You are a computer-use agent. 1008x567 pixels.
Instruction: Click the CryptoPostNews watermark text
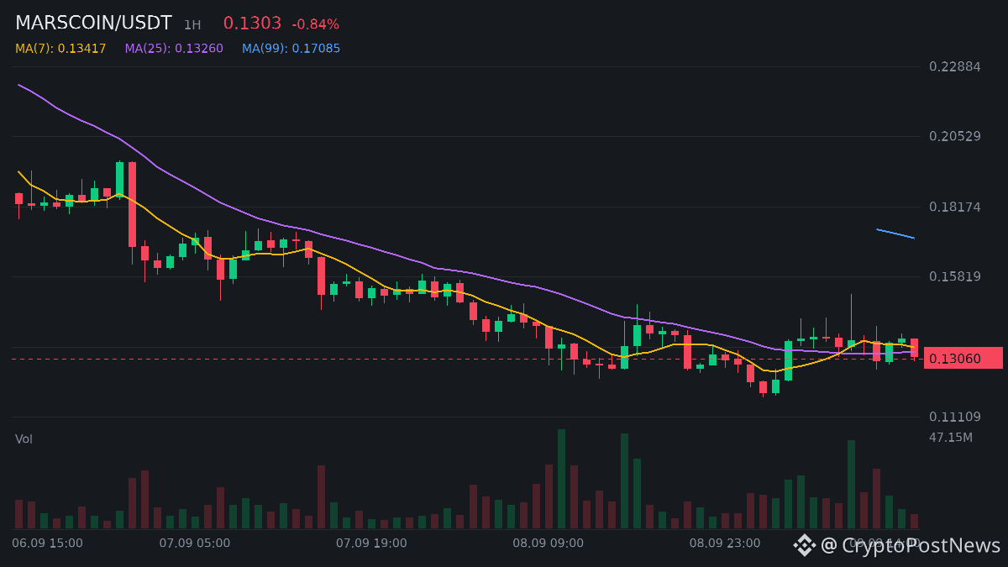pos(911,545)
